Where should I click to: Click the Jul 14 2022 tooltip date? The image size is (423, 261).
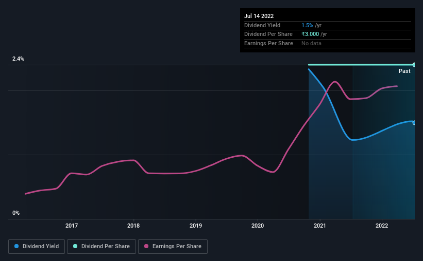(259, 16)
